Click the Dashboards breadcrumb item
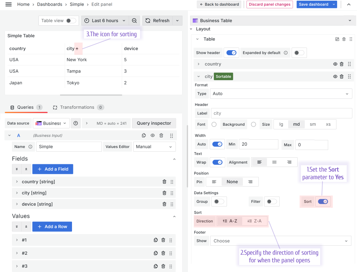The image size is (357, 272). 50,4
